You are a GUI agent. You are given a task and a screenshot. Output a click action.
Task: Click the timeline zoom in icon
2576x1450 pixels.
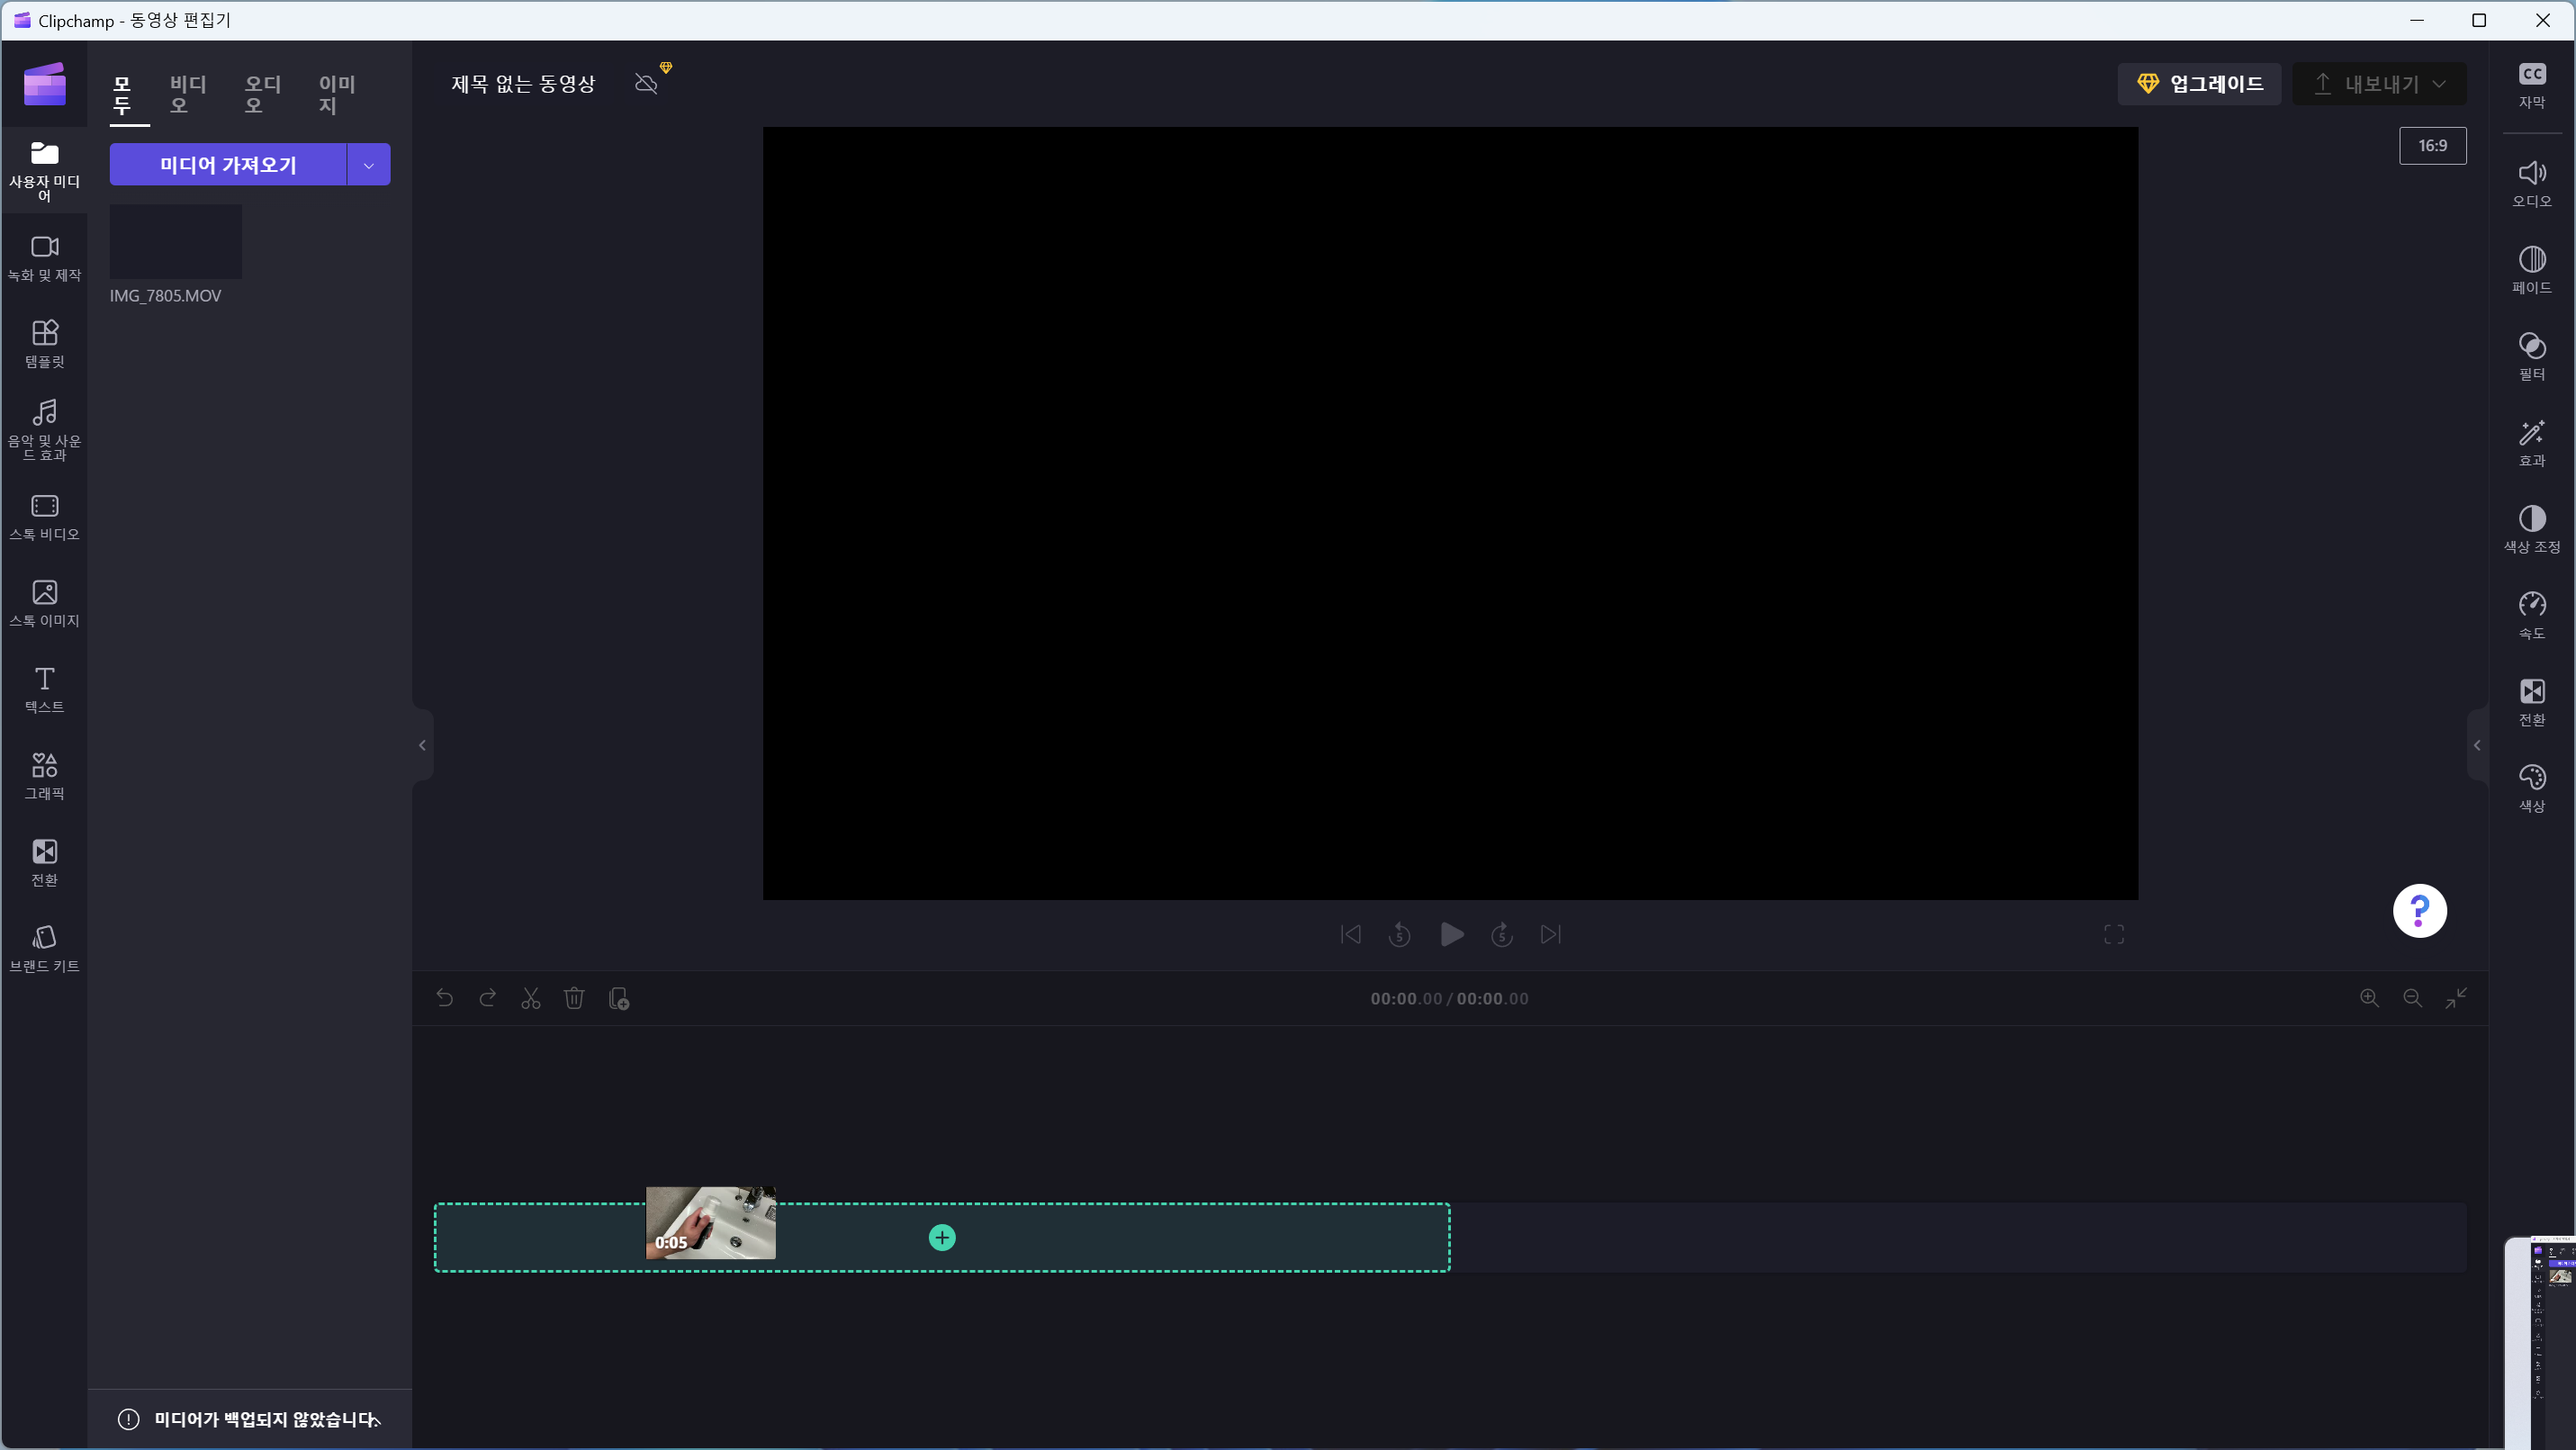pos(2369,998)
